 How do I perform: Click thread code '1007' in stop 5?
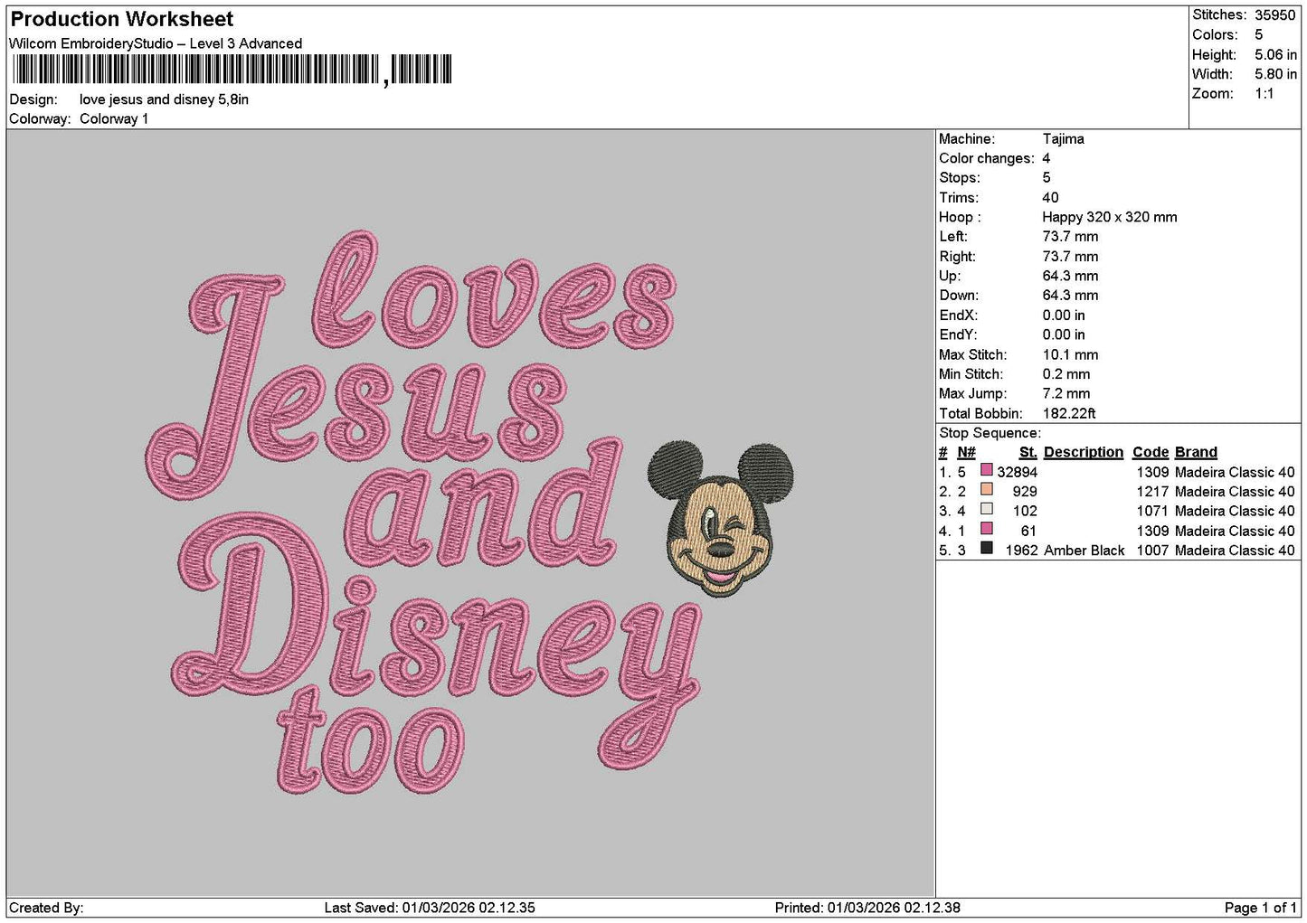[1152, 551]
